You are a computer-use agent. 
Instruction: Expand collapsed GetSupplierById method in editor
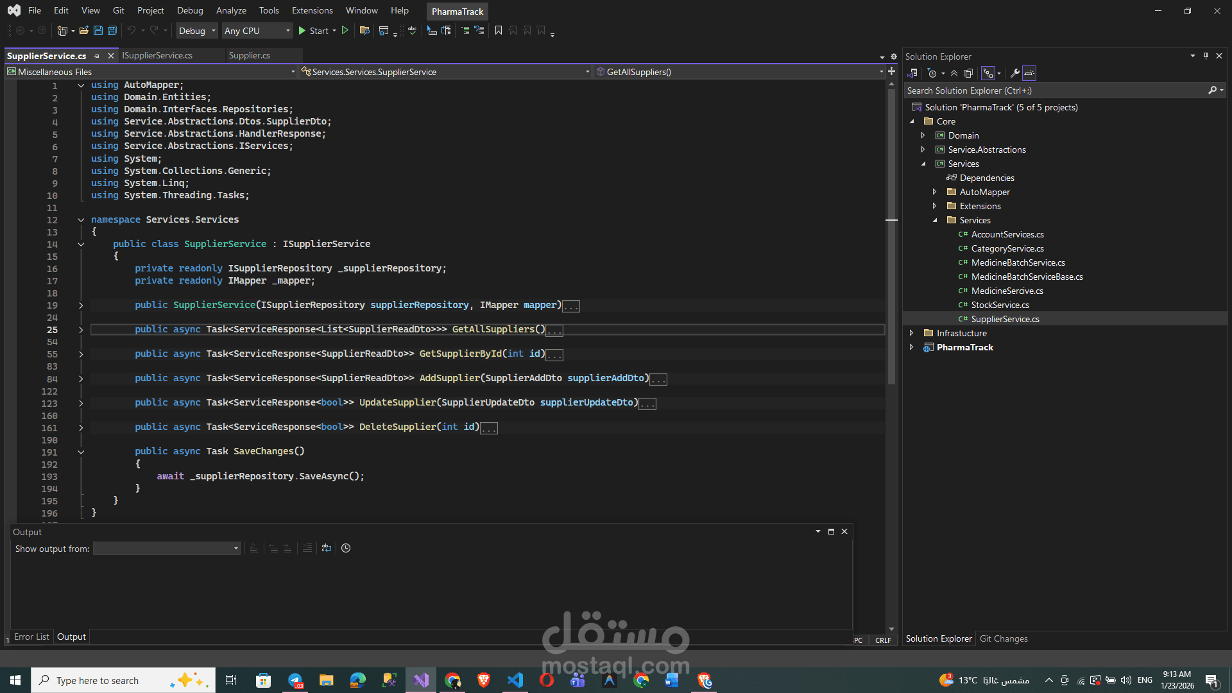tap(81, 354)
